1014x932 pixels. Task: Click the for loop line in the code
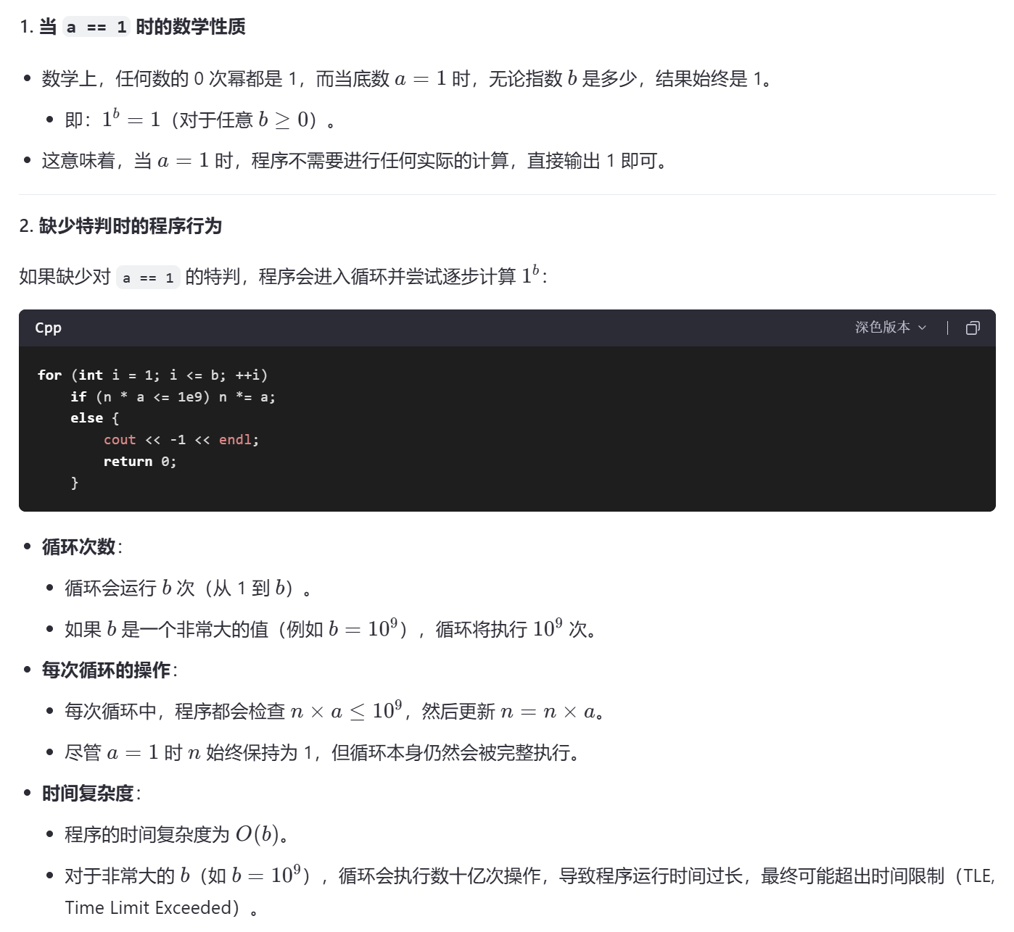pyautogui.click(x=152, y=375)
